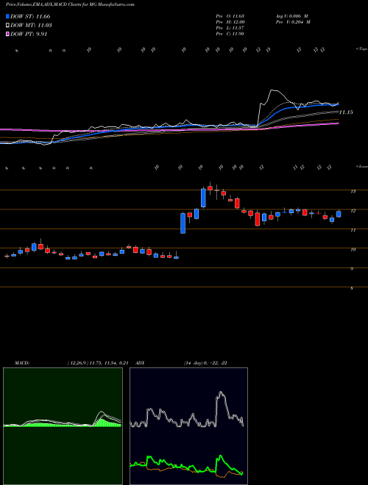This screenshot has height=485, width=368.
Task: Click the price axis label 12
Action: pos(353,211)
